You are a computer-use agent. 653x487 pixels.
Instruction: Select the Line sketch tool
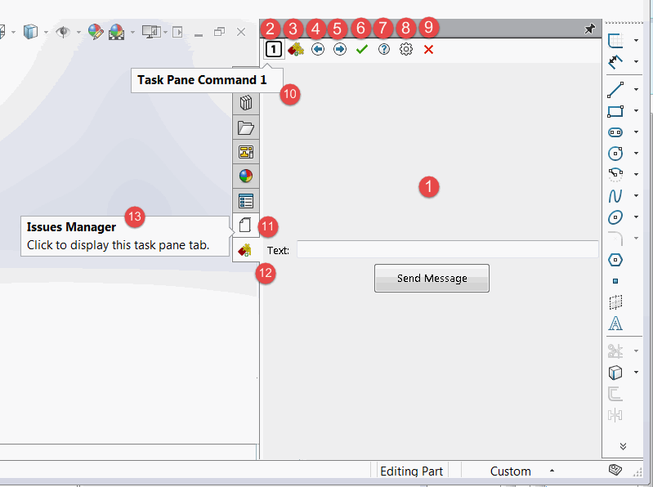pyautogui.click(x=615, y=90)
